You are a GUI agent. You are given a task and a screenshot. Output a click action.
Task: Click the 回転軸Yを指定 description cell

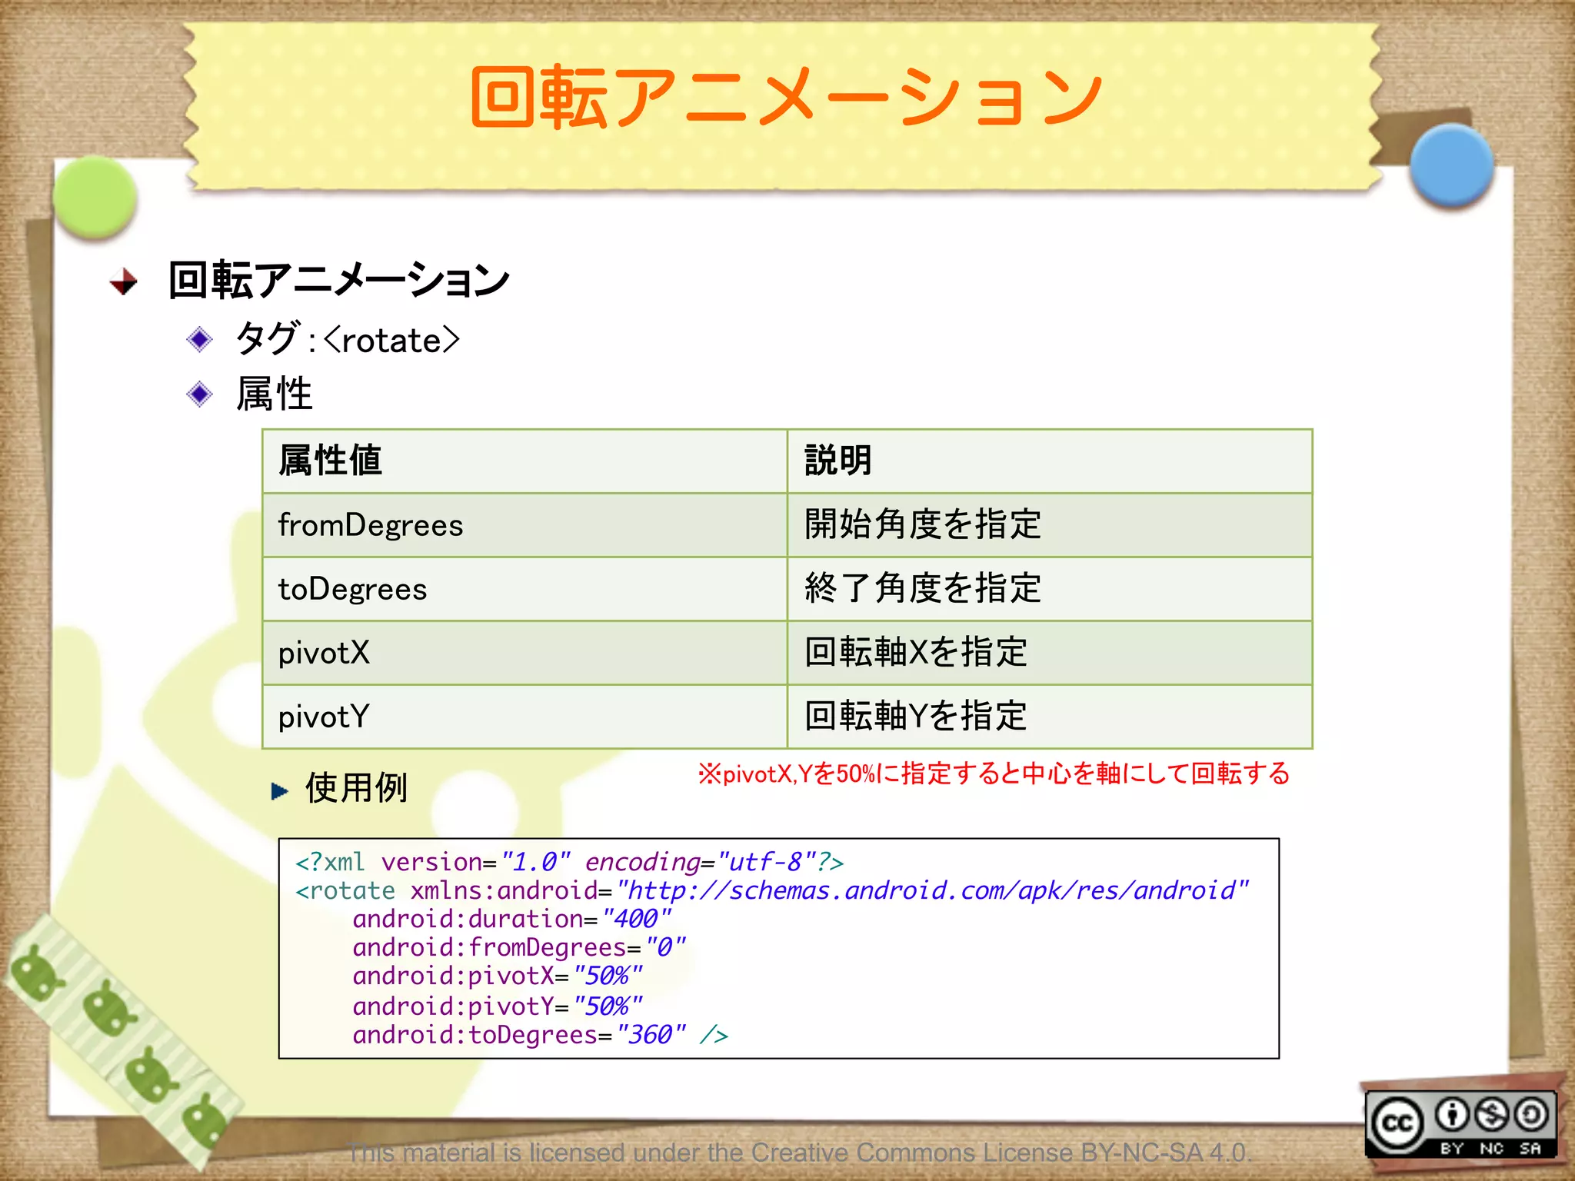click(1050, 717)
